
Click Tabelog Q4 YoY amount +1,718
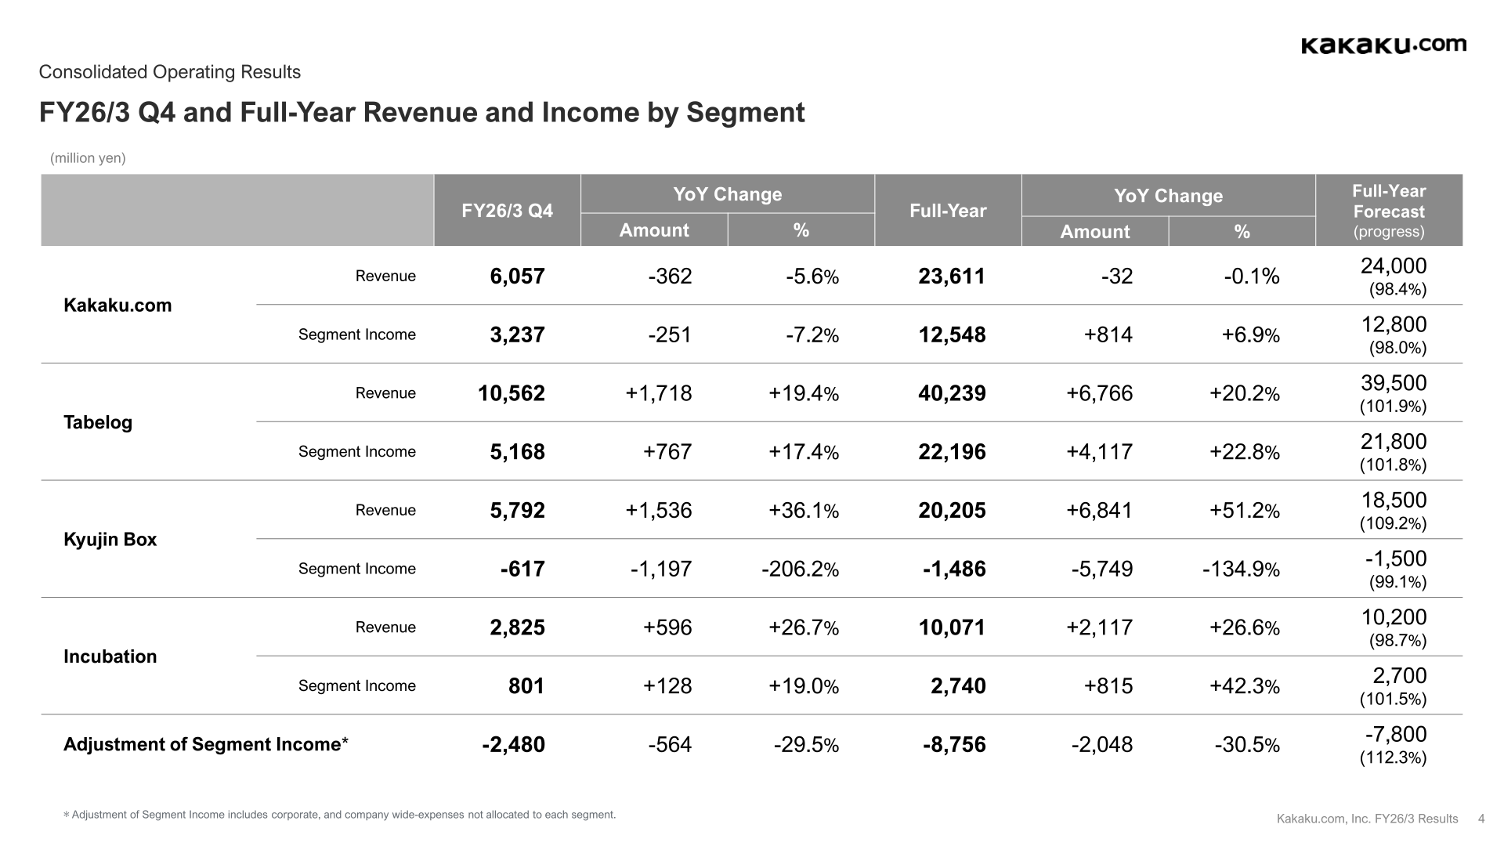[659, 393]
